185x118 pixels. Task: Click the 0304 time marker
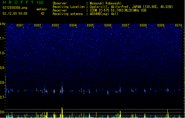[x=73, y=25]
